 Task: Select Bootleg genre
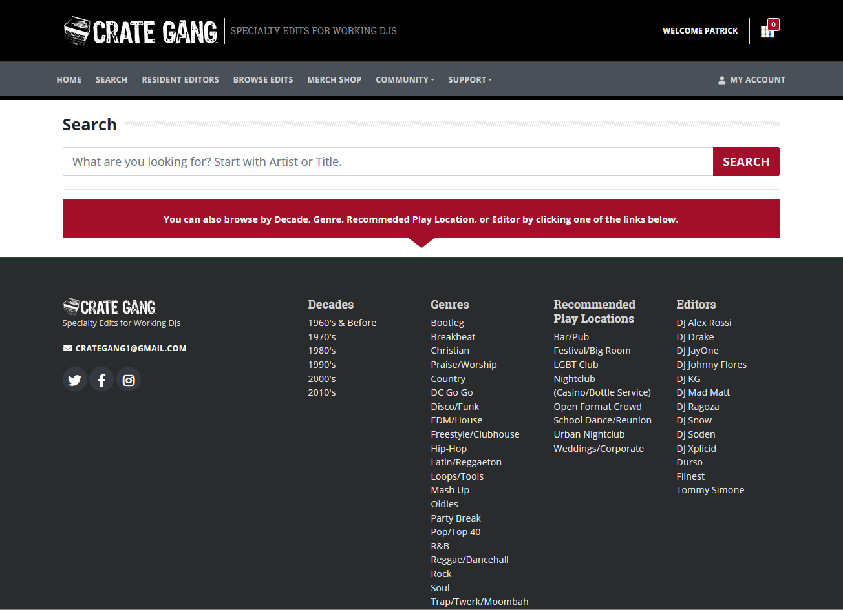coord(447,323)
